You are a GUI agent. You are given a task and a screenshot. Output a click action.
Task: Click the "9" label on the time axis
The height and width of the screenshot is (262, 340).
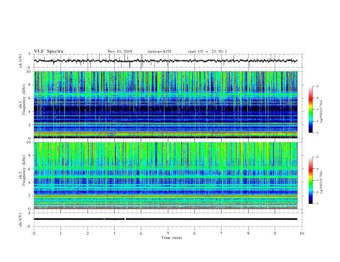[275, 233]
